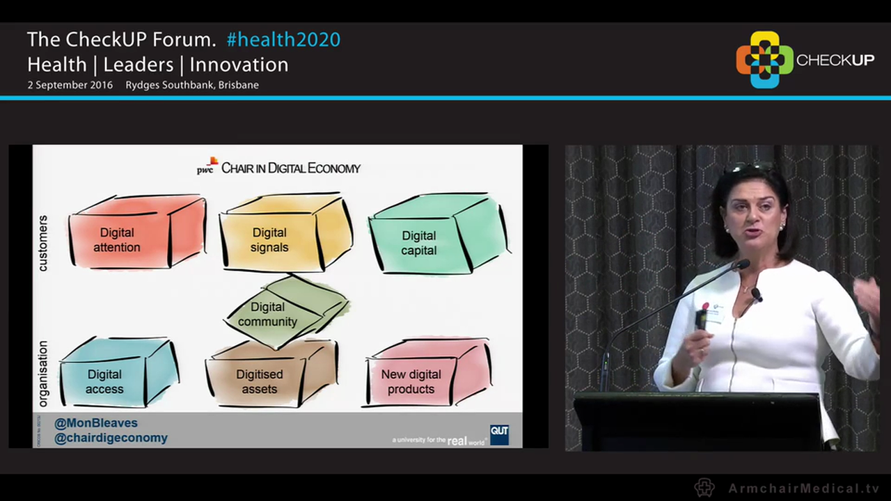Click the speaker video panel
The width and height of the screenshot is (891, 501).
(x=721, y=298)
